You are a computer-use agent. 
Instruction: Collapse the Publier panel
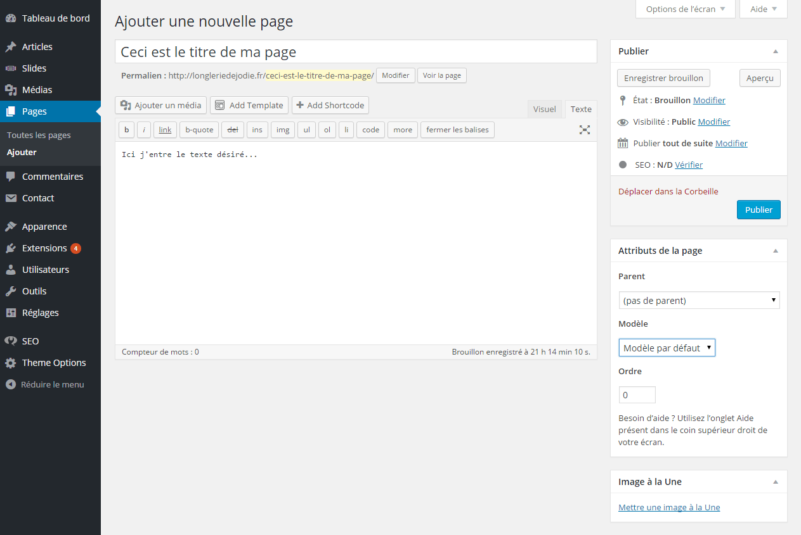[775, 51]
